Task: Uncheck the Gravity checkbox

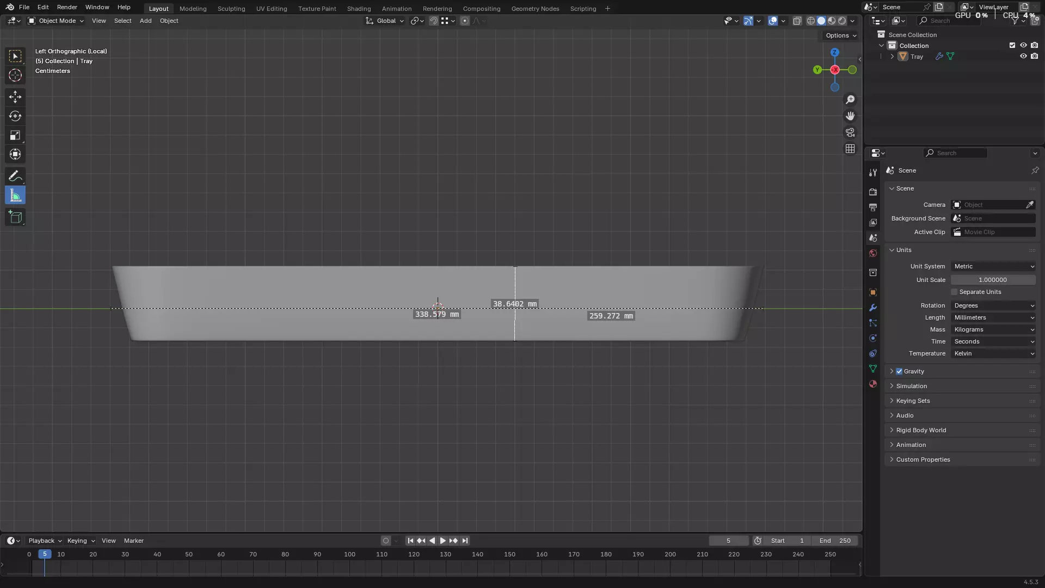Action: (x=899, y=371)
